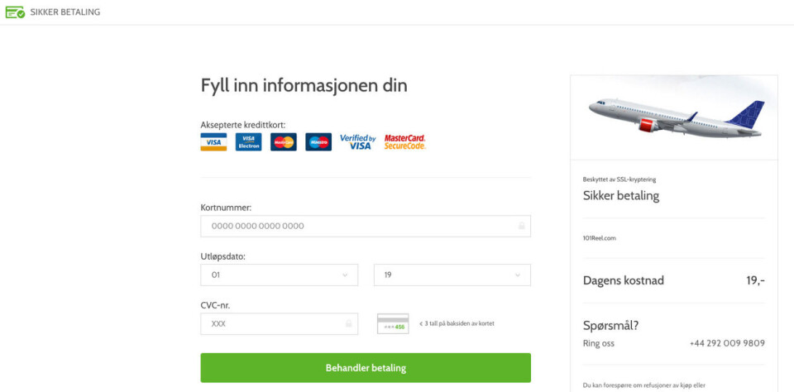Click the Sikker Betaling secure card logo
This screenshot has width=794, height=392.
pos(15,12)
